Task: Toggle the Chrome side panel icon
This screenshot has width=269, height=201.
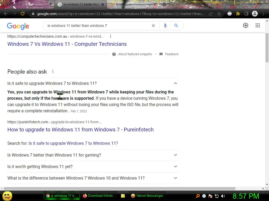Action: click(246, 14)
